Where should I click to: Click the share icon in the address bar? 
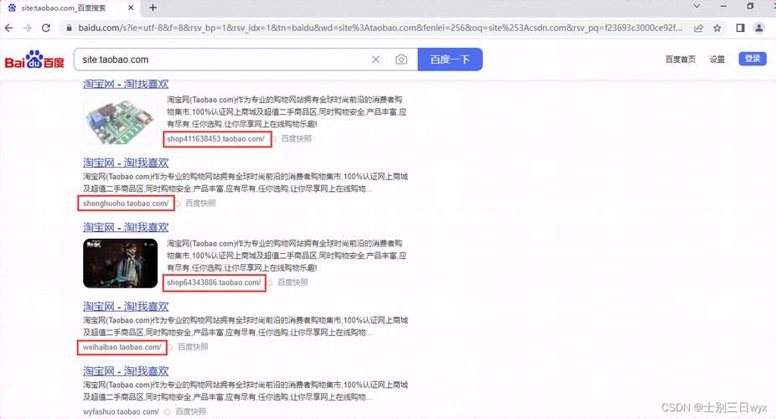coord(699,28)
